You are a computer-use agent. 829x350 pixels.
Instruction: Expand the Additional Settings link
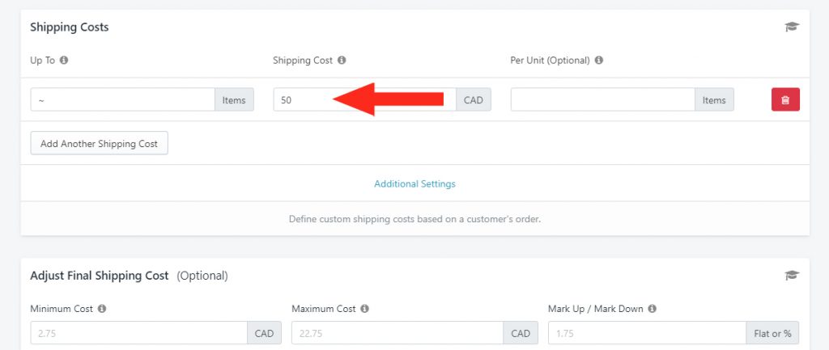414,183
